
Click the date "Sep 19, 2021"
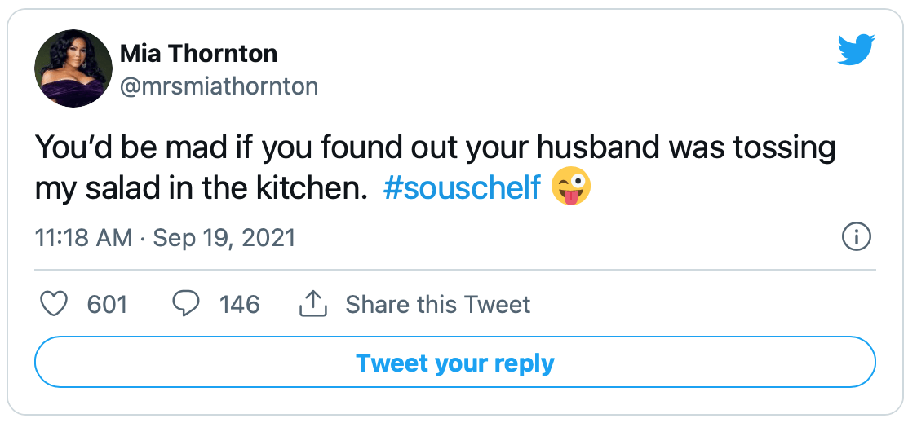224,238
